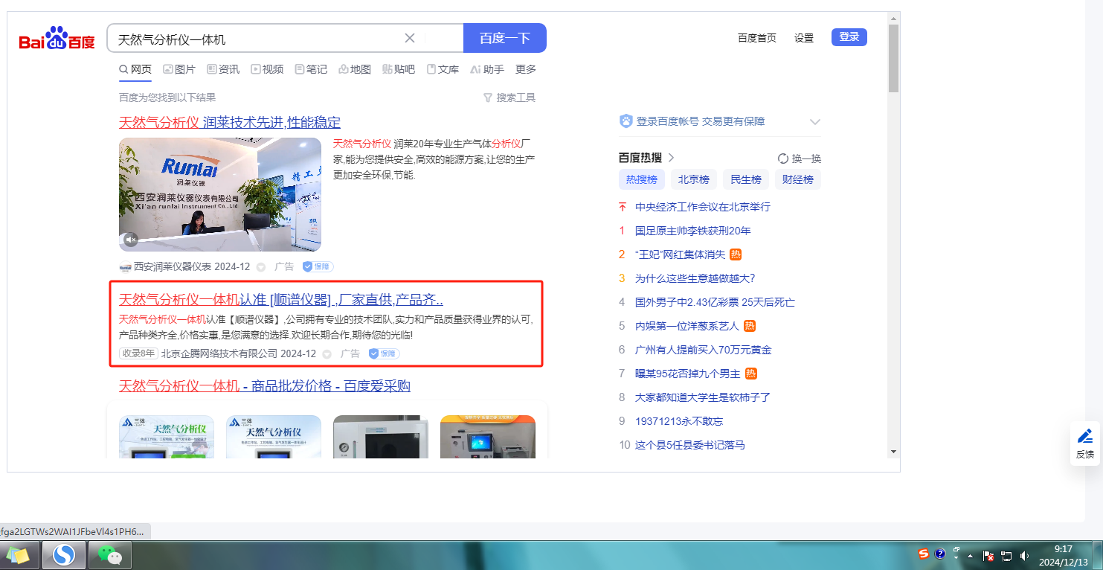The width and height of the screenshot is (1103, 570).
Task: Open dropdown arrow beside 北京企腾网络技术有限公司 2024-12
Action: pyautogui.click(x=327, y=354)
